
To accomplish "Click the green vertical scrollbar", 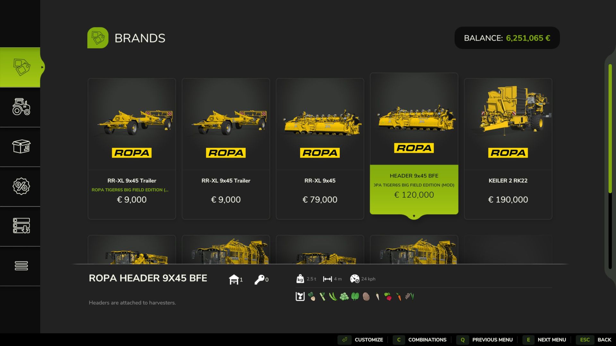I will pos(610,128).
